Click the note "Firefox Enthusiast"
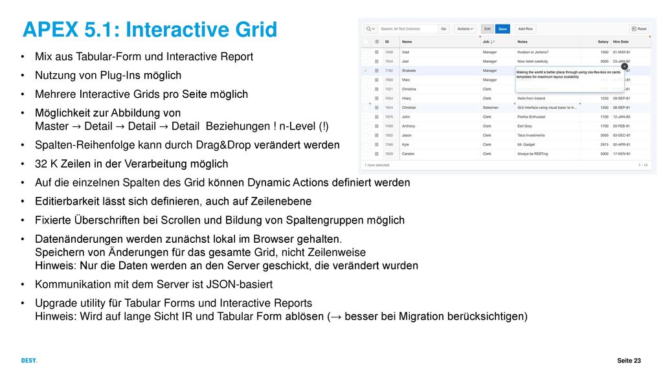663x373 pixels. pyautogui.click(x=531, y=117)
